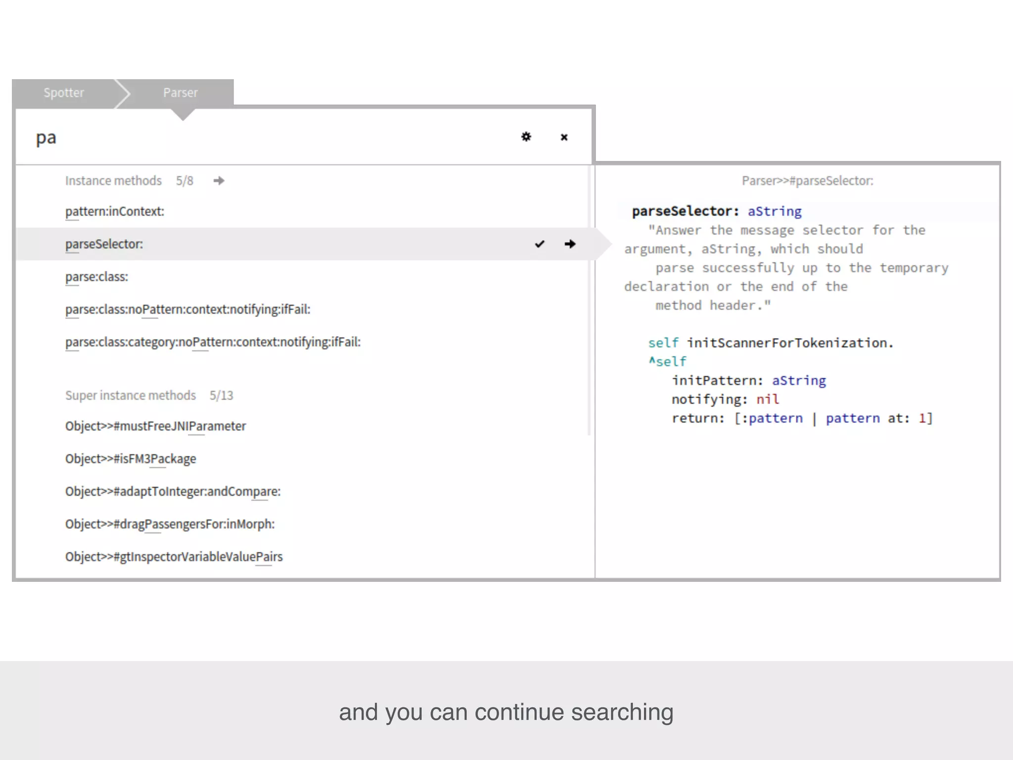Image resolution: width=1013 pixels, height=760 pixels.
Task: Click the Super instance methods header
Action: coord(131,395)
